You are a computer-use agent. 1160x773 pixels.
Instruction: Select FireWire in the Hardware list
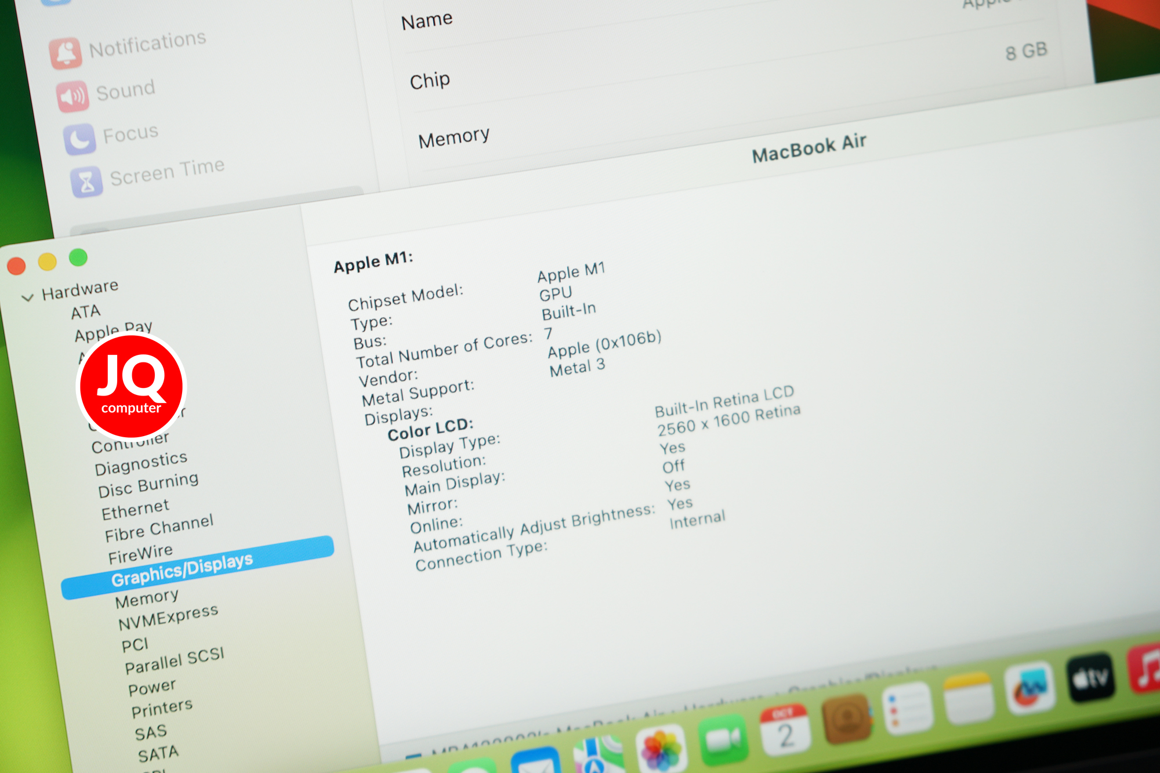point(140,554)
